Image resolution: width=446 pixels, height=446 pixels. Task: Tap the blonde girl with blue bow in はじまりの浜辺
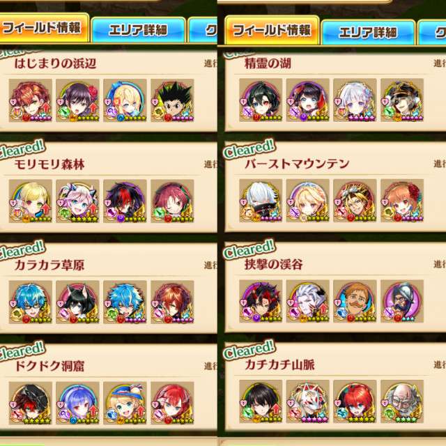[x=125, y=100]
